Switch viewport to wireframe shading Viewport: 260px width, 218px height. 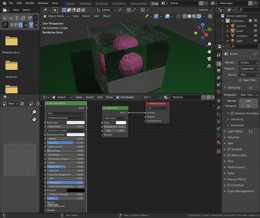coord(185,16)
